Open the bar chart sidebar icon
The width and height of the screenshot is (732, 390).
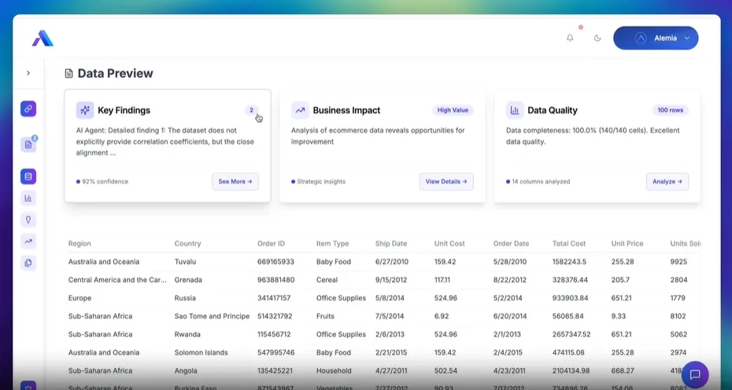point(28,198)
